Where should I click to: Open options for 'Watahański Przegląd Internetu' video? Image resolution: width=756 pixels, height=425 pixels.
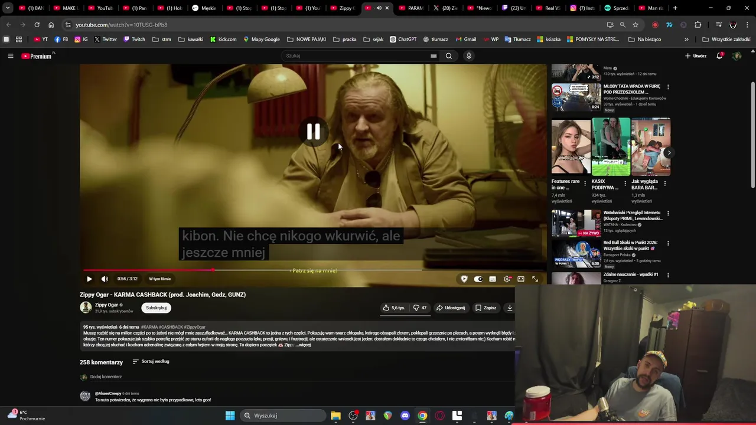point(668,213)
